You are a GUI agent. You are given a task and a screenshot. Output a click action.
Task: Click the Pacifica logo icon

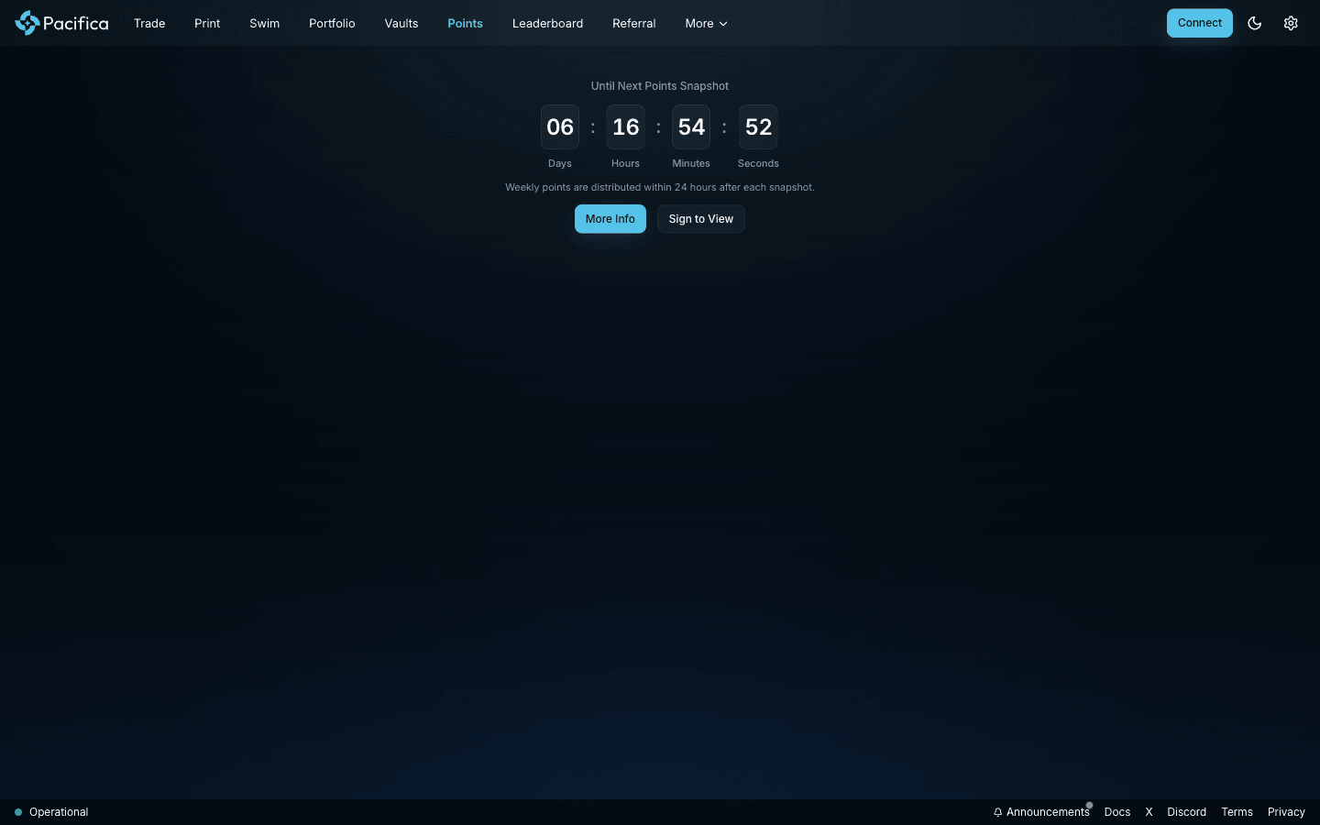[27, 23]
